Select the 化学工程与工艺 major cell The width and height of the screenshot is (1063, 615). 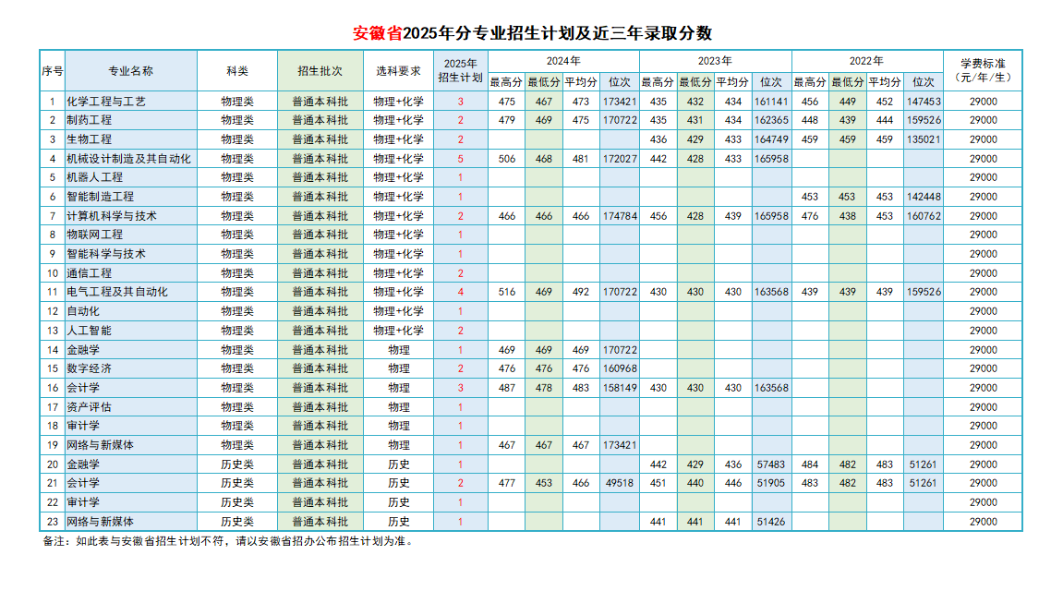click(106, 102)
